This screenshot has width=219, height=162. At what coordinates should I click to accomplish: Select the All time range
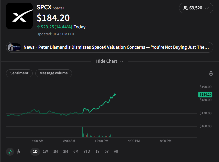click(x=116, y=151)
